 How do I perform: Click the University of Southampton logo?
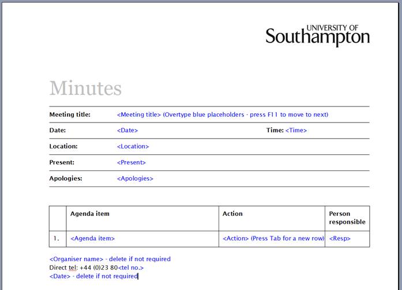(317, 36)
